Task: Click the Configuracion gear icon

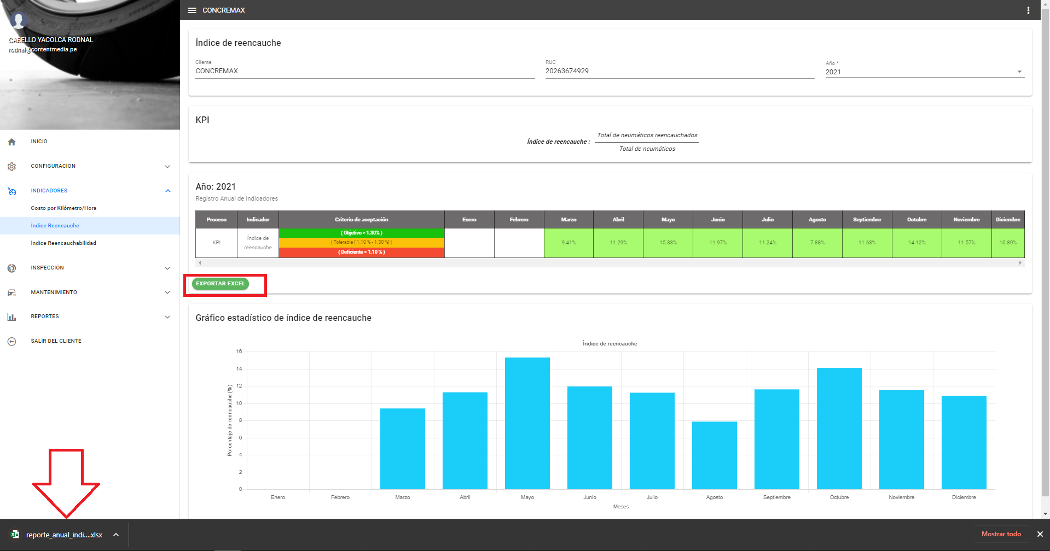Action: pos(12,167)
